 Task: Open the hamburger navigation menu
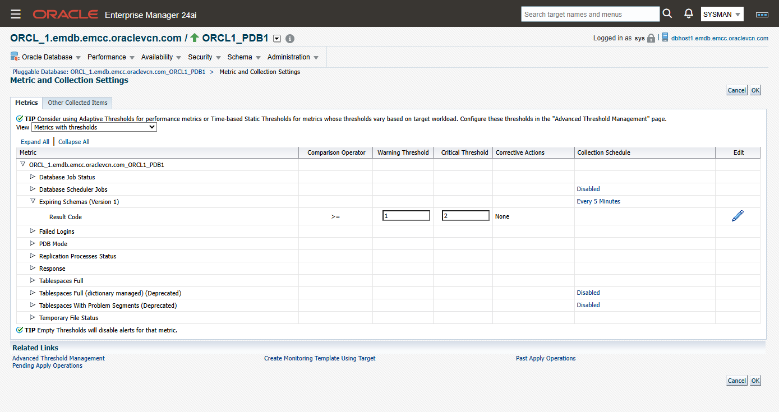pos(16,14)
